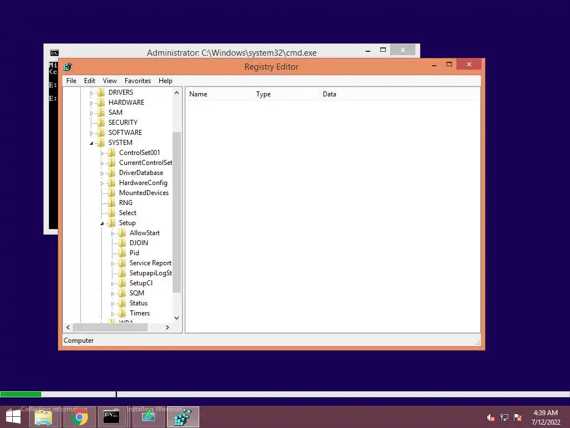Viewport: 570px width, 428px height.
Task: Select the SAM folder icon
Action: click(101, 113)
